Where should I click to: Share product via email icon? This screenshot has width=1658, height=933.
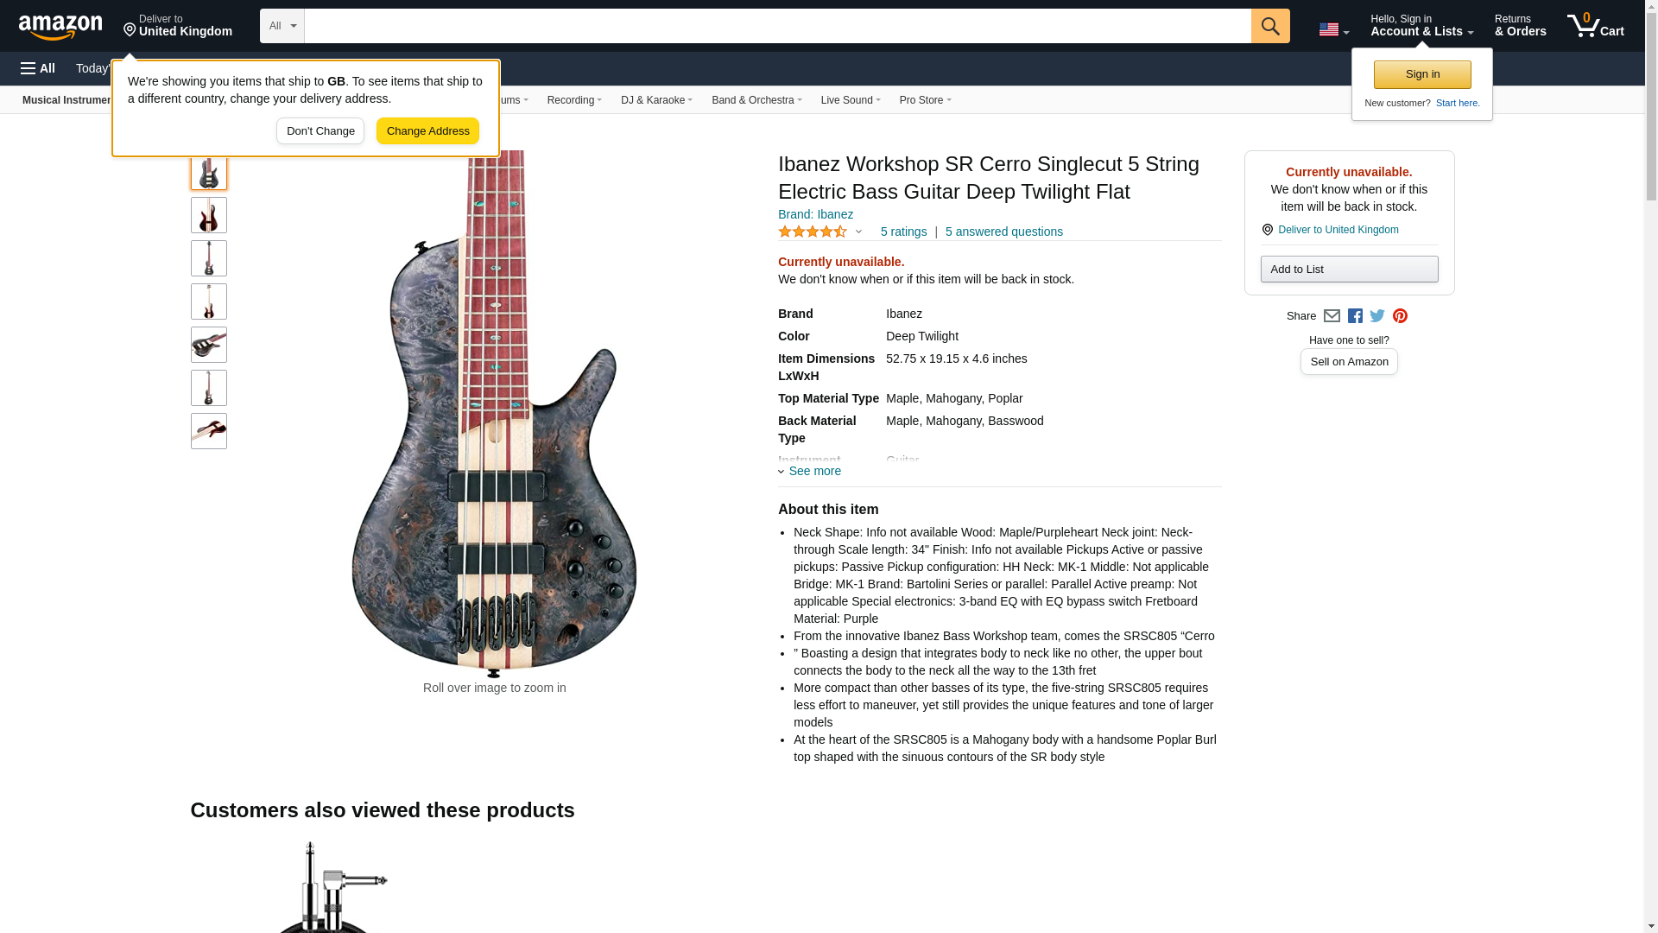point(1332,316)
